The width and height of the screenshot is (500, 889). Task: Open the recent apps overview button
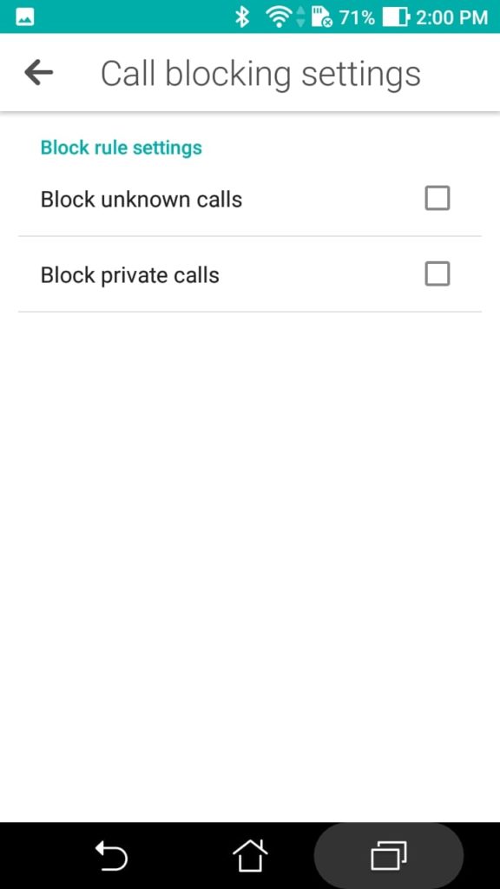tap(389, 855)
